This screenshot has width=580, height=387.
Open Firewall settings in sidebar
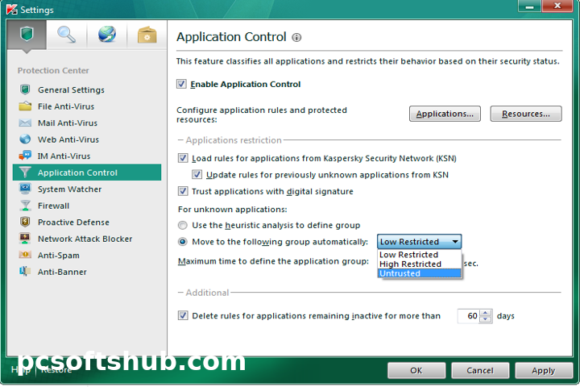click(x=87, y=206)
